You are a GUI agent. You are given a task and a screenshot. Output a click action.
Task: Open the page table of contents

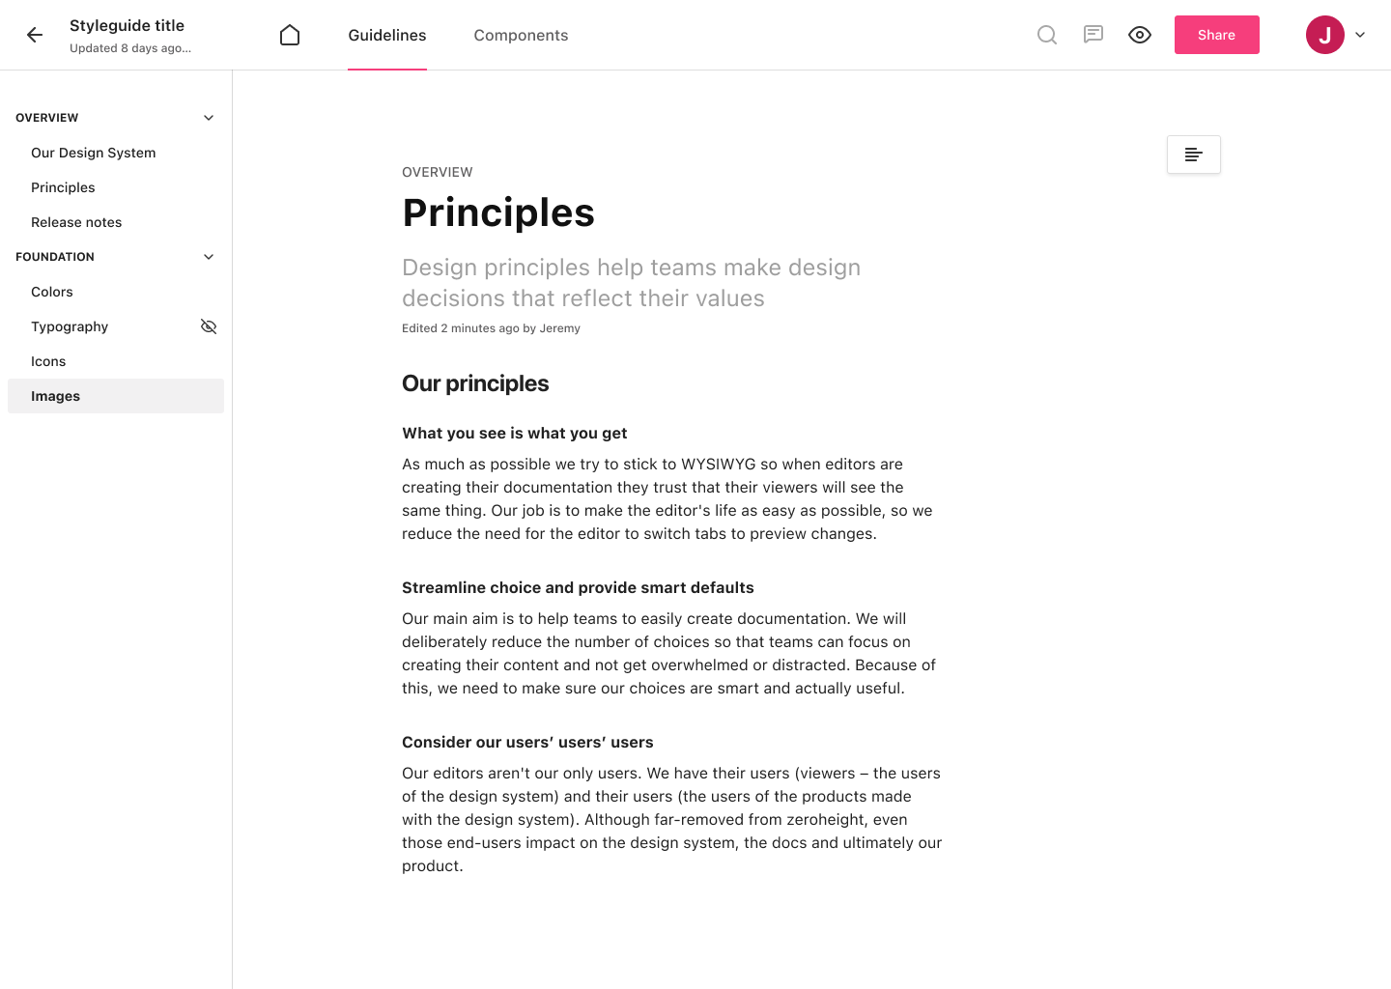(x=1193, y=155)
